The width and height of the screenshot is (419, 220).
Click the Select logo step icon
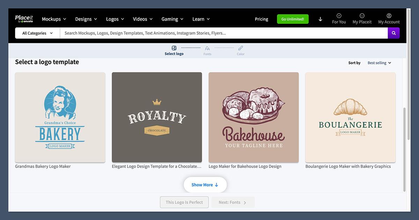pos(174,48)
